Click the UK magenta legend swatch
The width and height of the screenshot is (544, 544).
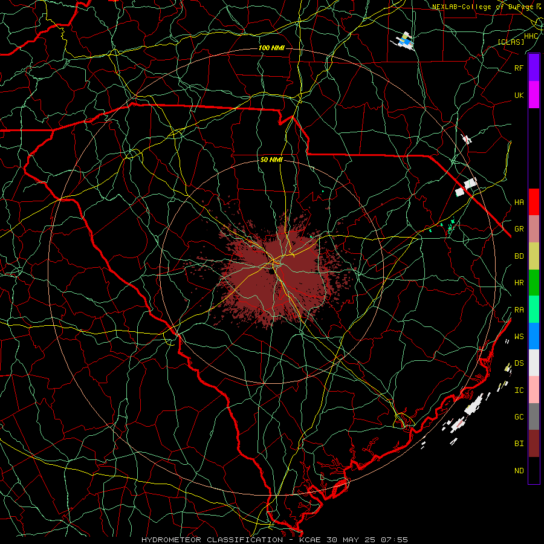tap(534, 95)
